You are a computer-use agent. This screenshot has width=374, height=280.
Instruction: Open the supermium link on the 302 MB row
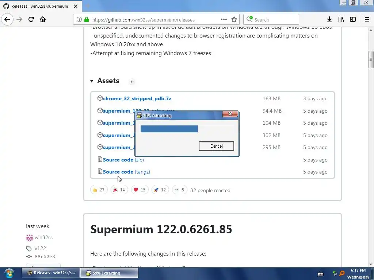[x=119, y=136]
